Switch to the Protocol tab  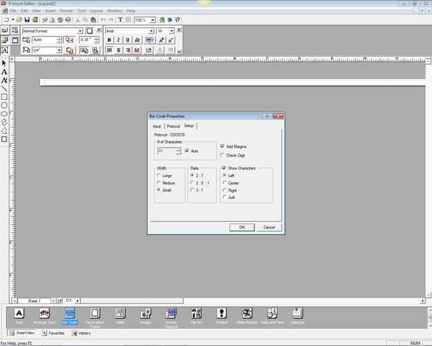tap(173, 126)
